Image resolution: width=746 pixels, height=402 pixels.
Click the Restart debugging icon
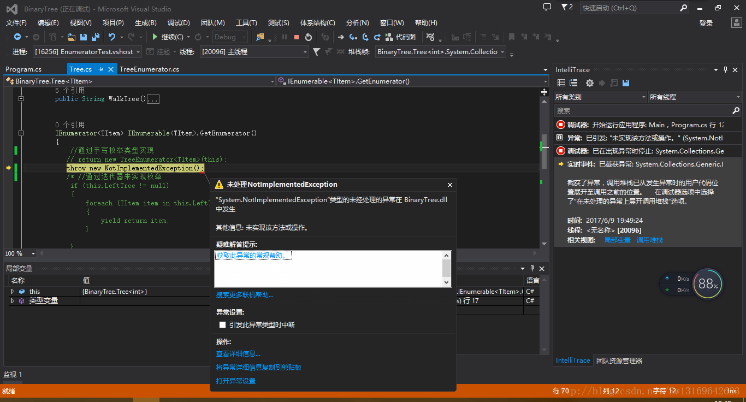point(309,37)
